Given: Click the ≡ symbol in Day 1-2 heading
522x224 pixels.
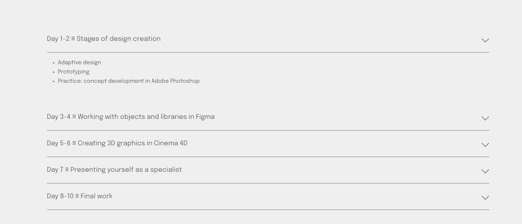Looking at the screenshot, I should tap(73, 39).
